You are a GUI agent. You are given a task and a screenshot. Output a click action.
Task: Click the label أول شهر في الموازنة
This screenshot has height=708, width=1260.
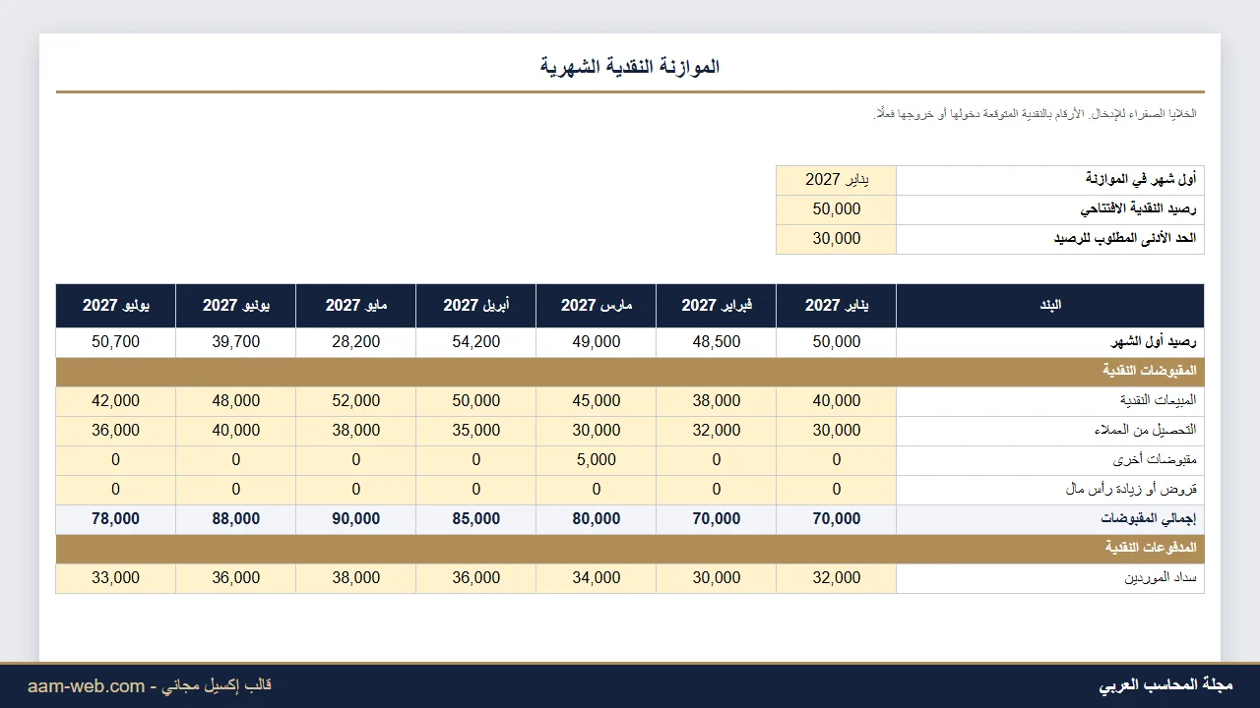pos(1141,180)
